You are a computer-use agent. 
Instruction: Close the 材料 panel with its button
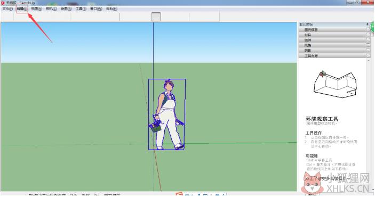(368, 35)
